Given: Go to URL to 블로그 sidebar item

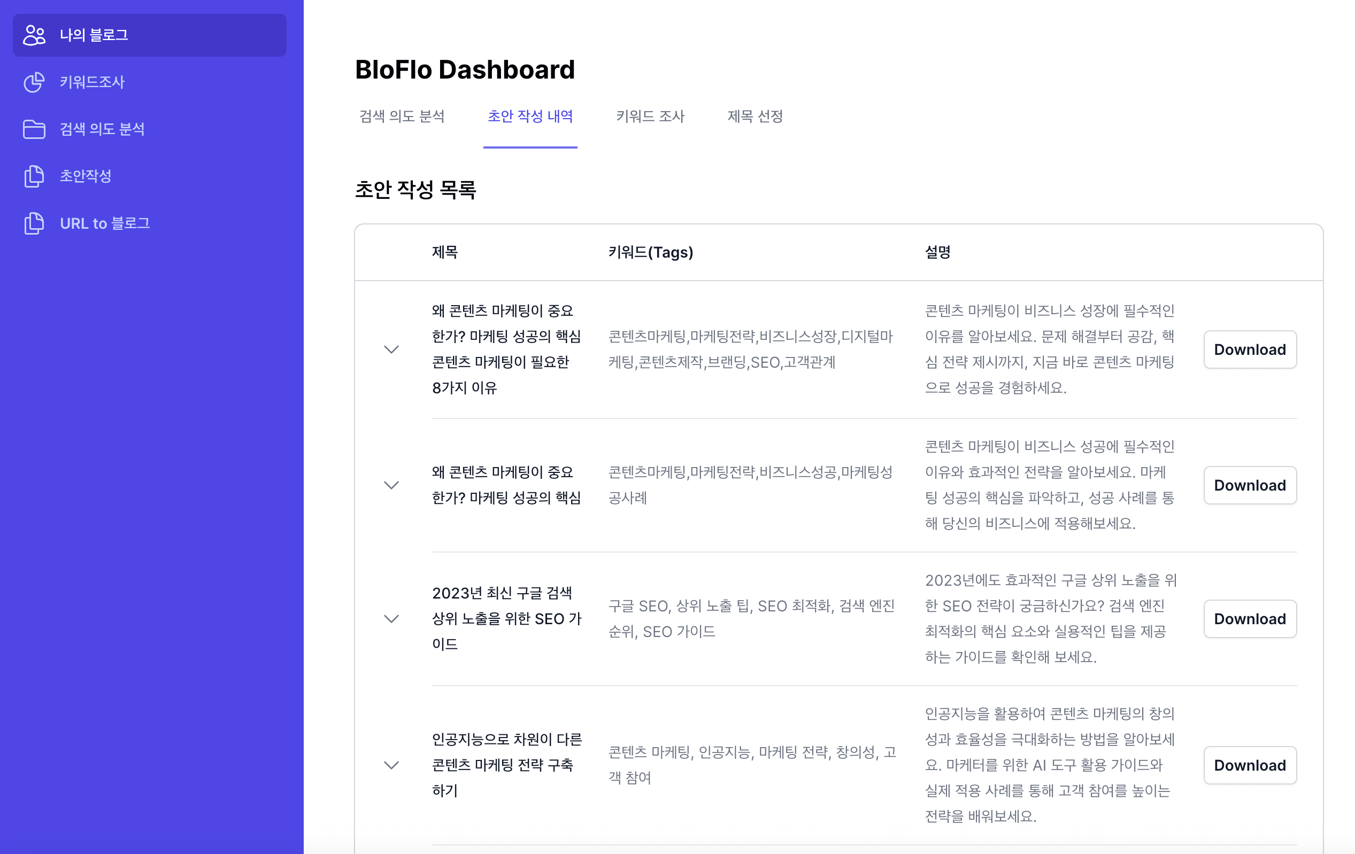Looking at the screenshot, I should tap(105, 223).
